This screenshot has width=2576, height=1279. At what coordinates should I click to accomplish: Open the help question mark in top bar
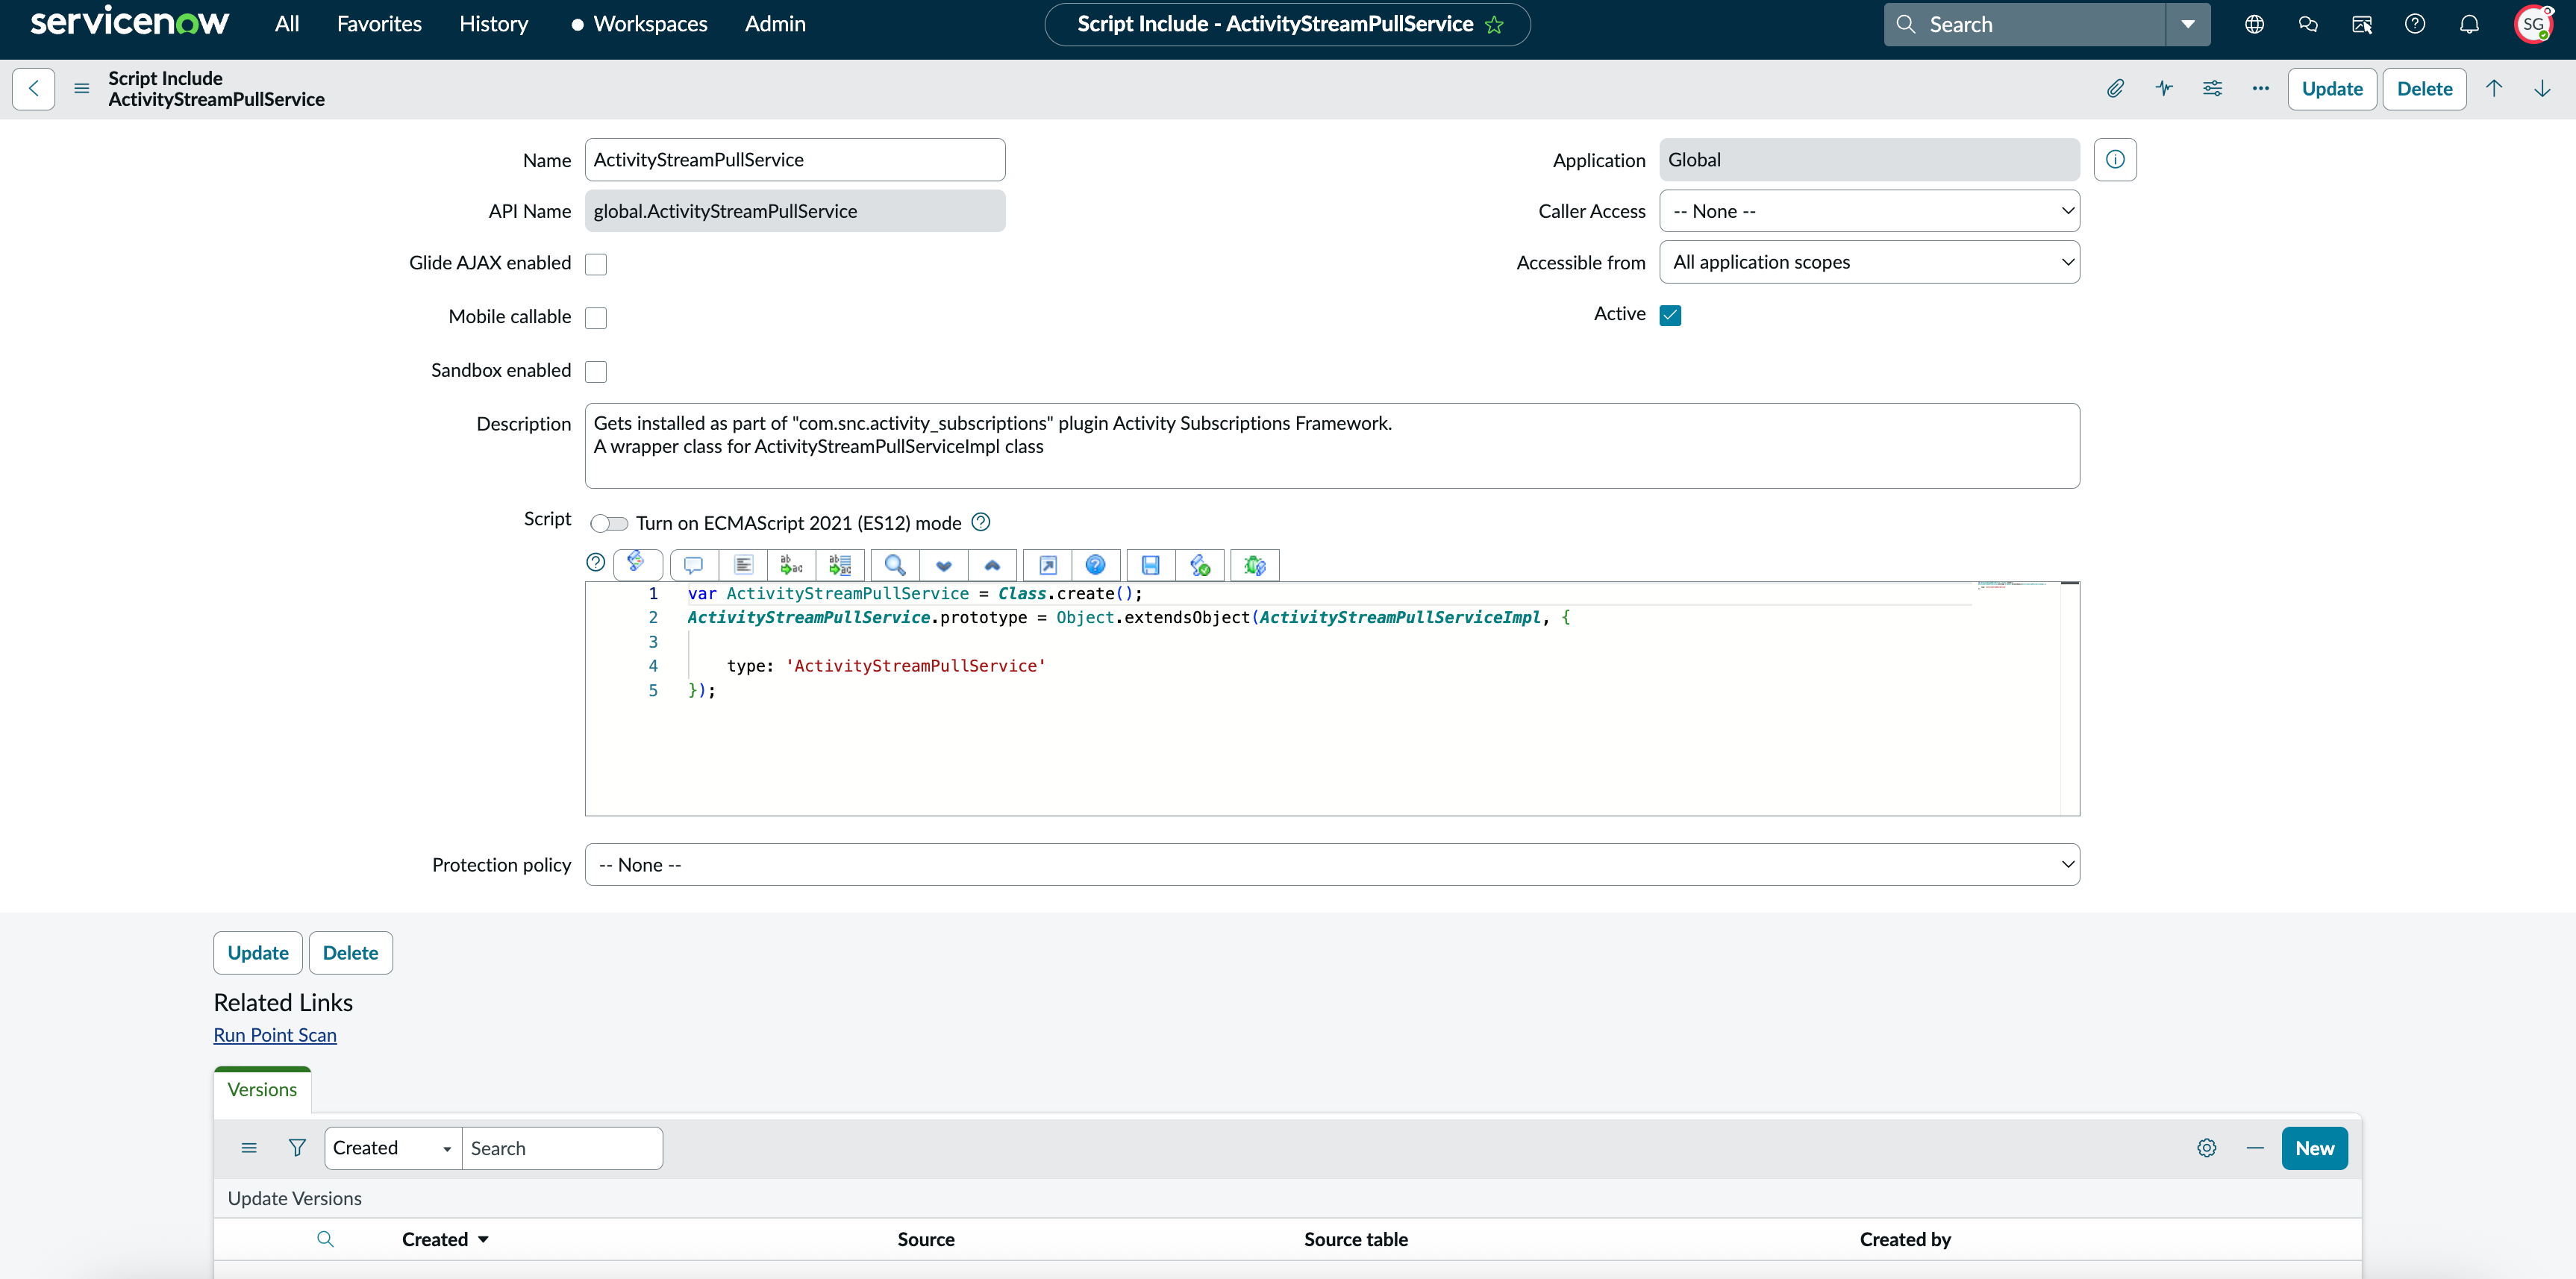point(2415,24)
